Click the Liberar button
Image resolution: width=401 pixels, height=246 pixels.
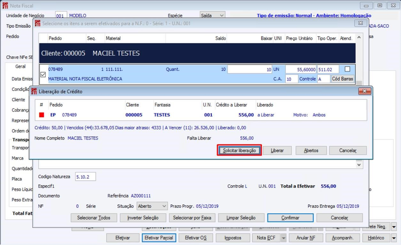click(277, 151)
